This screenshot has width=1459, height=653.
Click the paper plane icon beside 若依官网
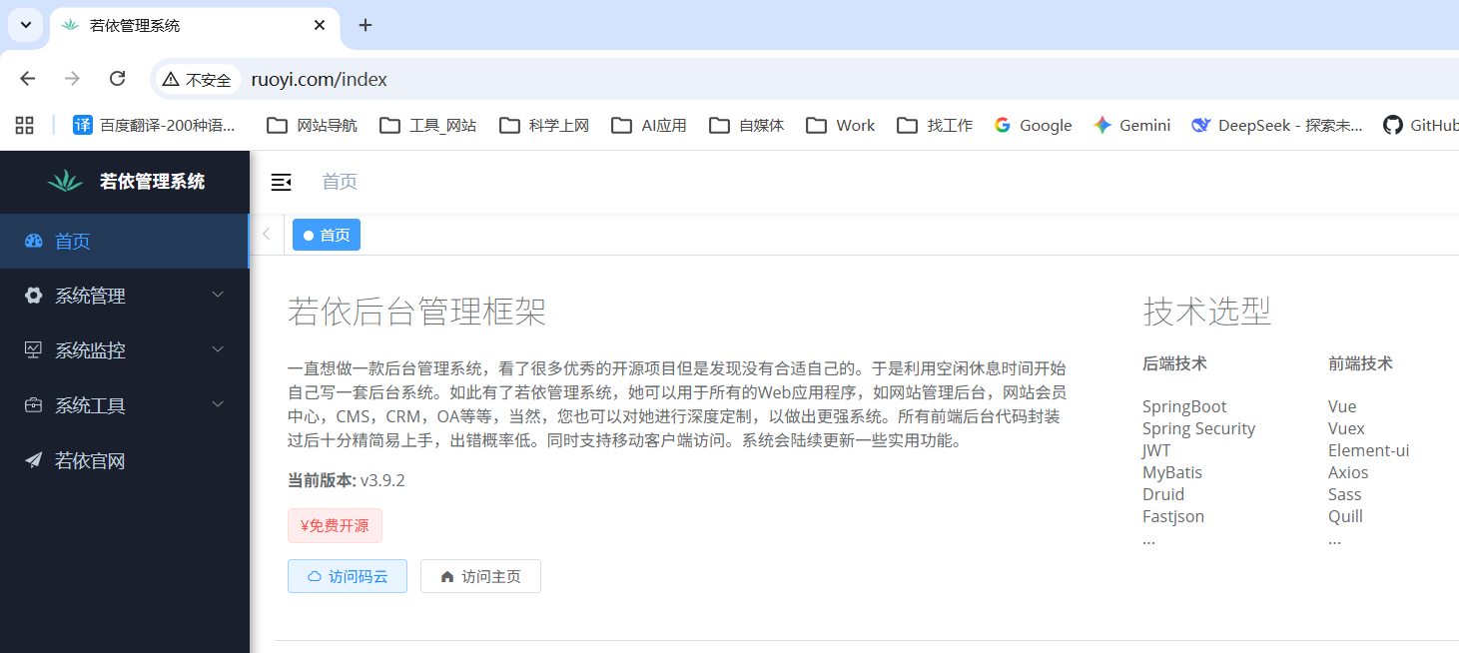coord(34,460)
